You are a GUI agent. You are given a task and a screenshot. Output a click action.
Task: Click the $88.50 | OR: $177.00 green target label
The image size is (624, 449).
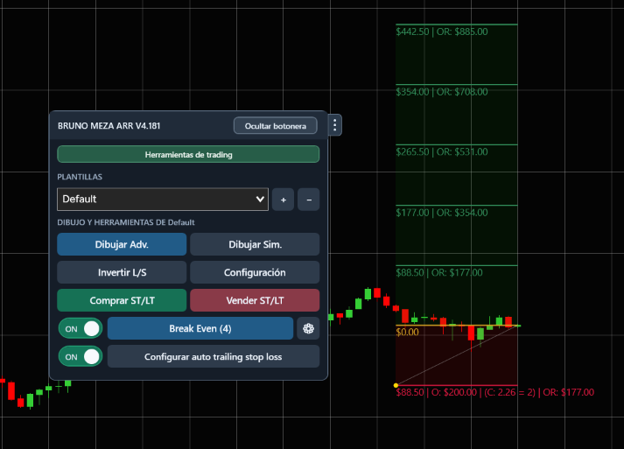439,273
